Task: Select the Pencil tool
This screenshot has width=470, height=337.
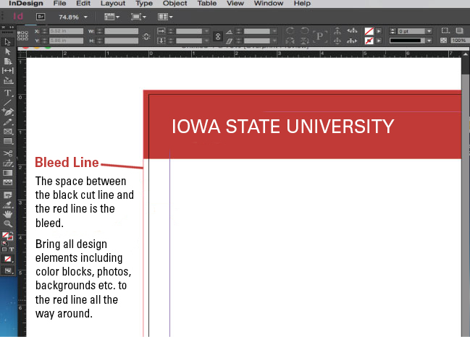Action: pyautogui.click(x=8, y=121)
